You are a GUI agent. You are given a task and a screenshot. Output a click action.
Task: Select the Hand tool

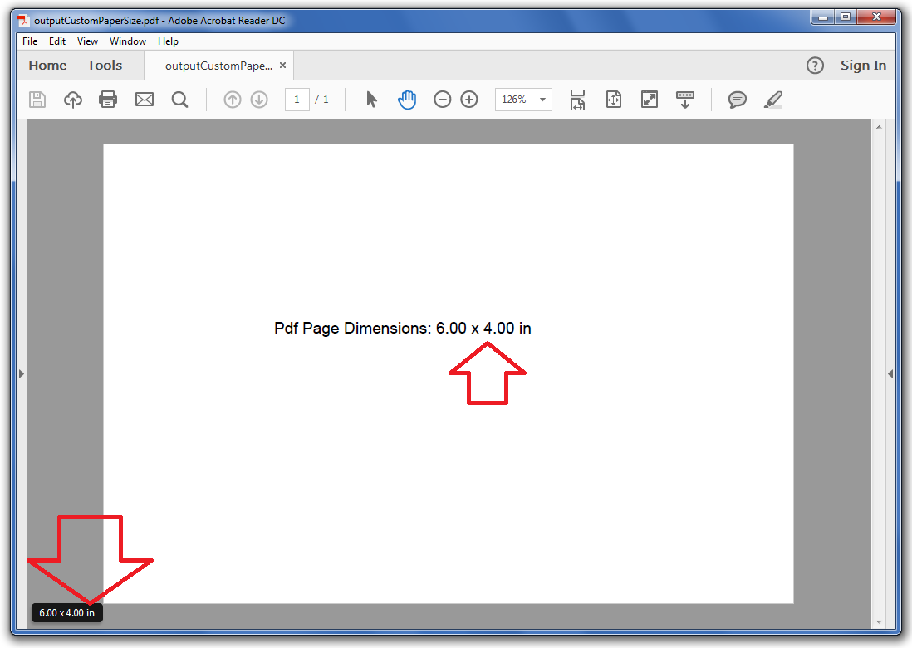[x=407, y=99]
